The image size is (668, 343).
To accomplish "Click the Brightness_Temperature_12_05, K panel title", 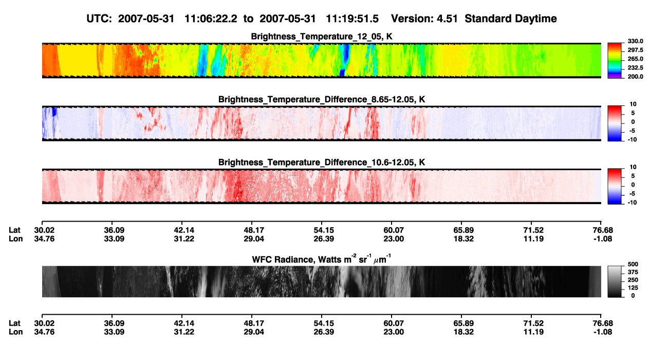I will pos(322,37).
